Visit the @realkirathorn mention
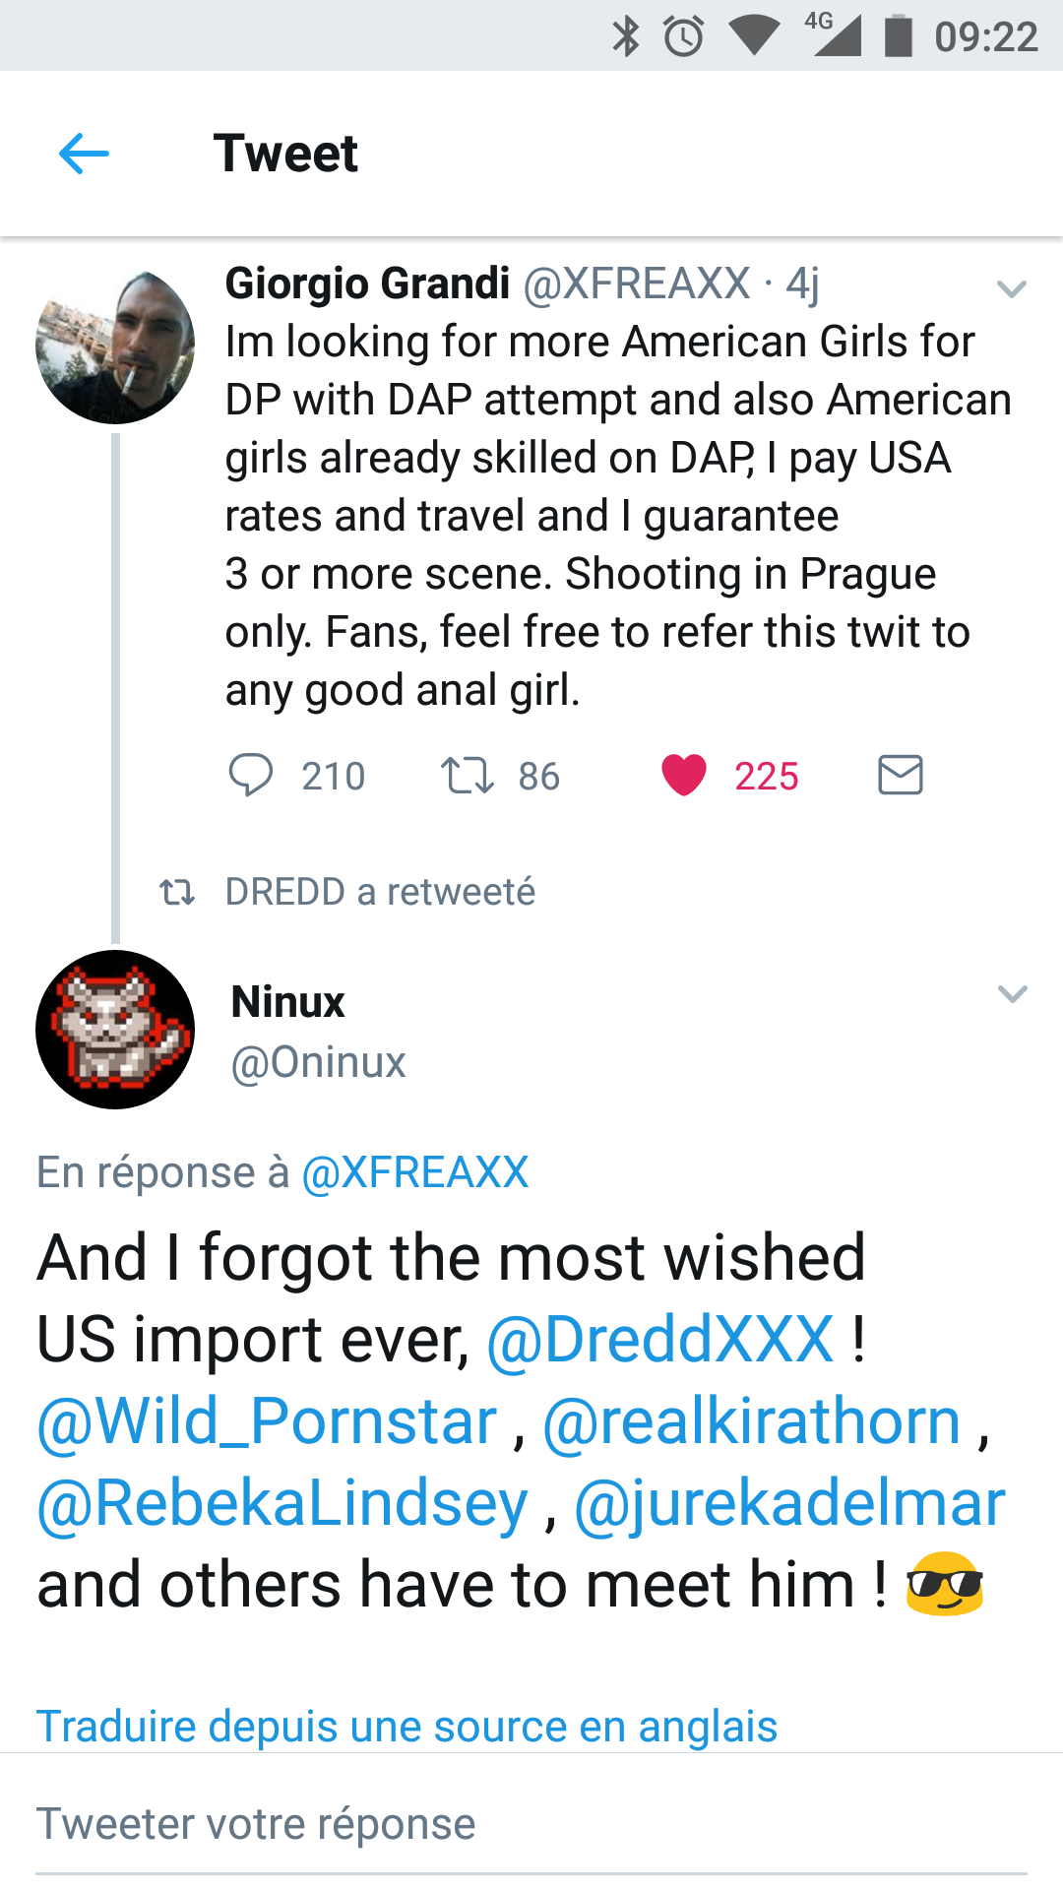The image size is (1063, 1890). click(752, 1421)
